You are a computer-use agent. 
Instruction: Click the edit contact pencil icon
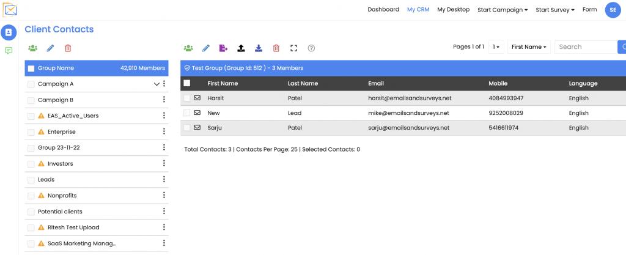(206, 48)
